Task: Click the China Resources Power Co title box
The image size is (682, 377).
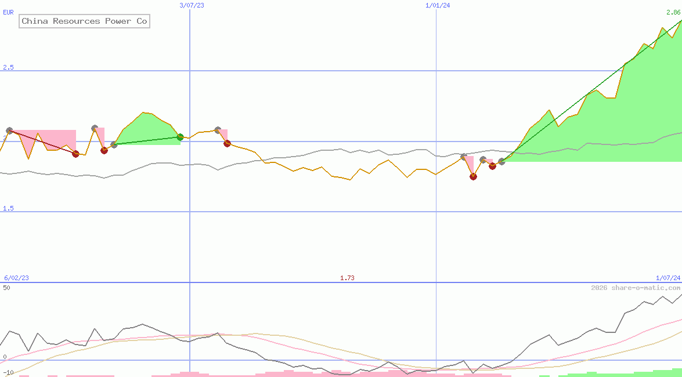Action: [x=84, y=21]
